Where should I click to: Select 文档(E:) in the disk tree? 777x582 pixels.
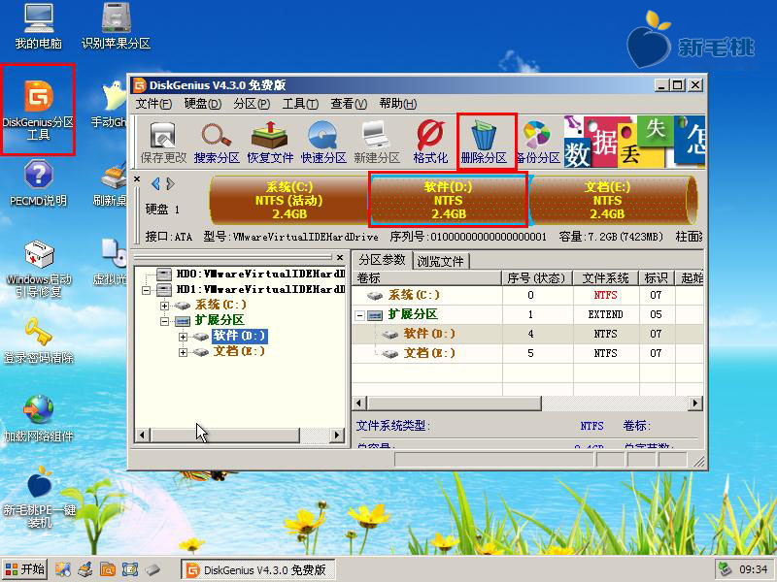pyautogui.click(x=239, y=351)
